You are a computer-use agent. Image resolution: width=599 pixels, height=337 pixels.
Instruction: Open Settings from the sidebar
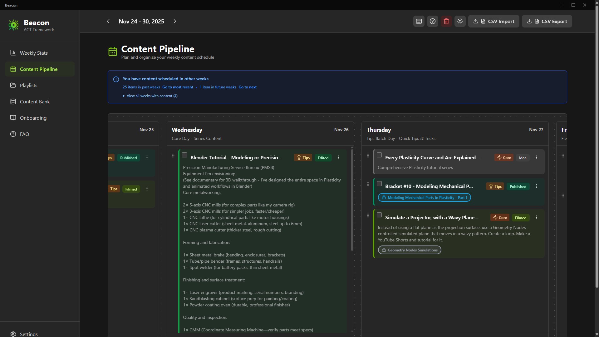pyautogui.click(x=28, y=334)
